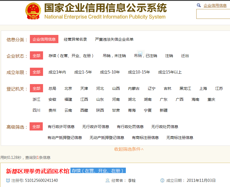Focus the search input box

click(213, 14)
